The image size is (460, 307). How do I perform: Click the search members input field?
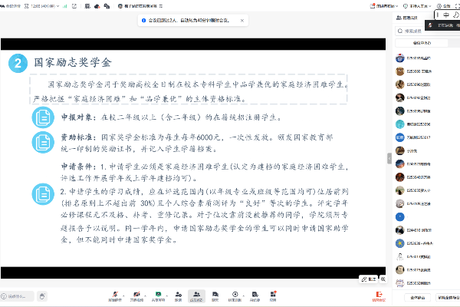point(426,31)
